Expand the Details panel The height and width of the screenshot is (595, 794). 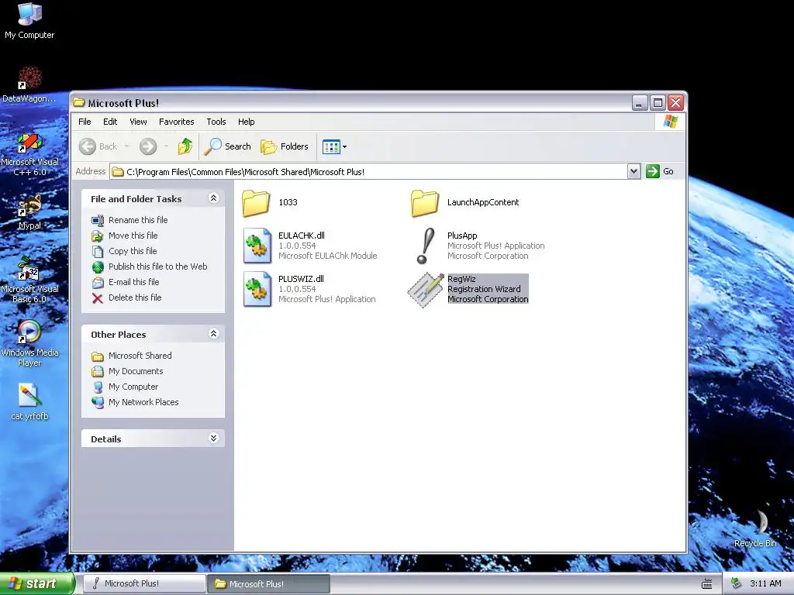213,439
